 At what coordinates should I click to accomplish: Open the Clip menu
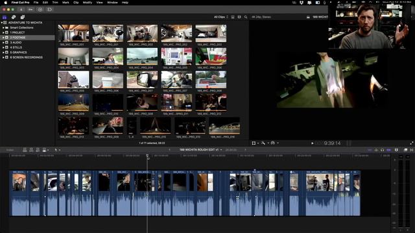[76, 3]
